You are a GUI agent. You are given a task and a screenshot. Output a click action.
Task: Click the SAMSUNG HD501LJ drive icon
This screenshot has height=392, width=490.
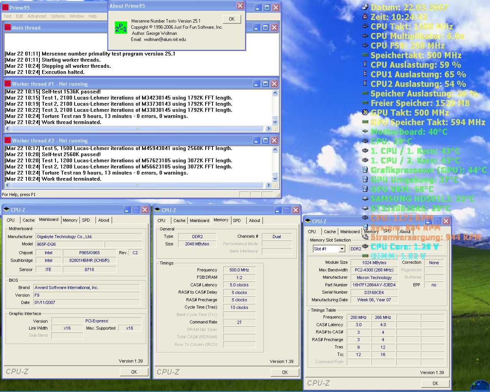[x=365, y=198]
